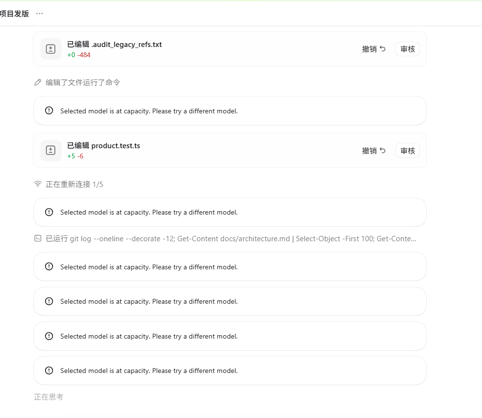Click the diff icon for product.test.ts
The image size is (482, 418).
click(x=51, y=151)
